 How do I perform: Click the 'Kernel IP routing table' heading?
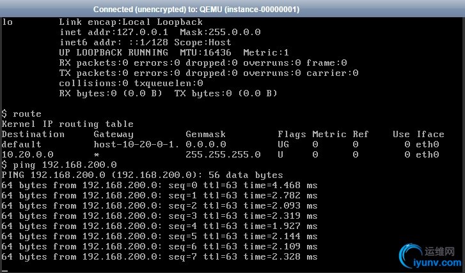[67, 124]
